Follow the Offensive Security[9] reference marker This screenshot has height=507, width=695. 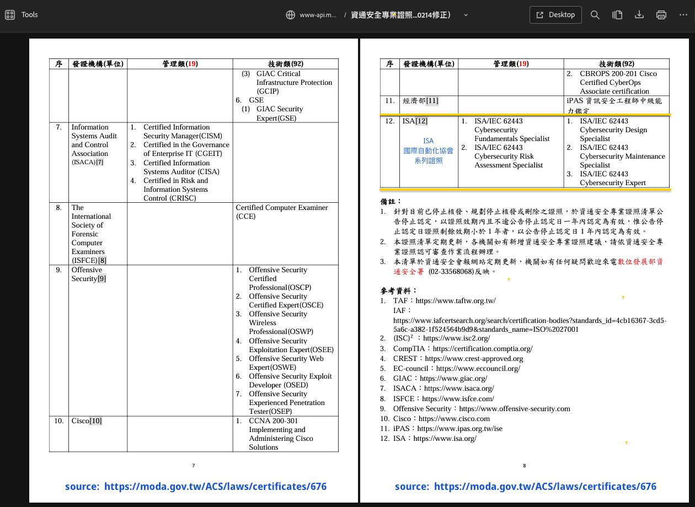coord(102,279)
